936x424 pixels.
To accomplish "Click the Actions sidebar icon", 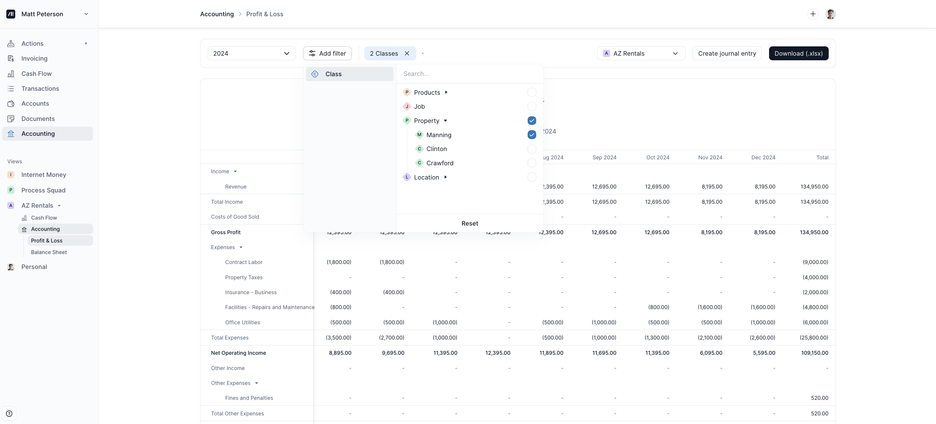I will pyautogui.click(x=11, y=44).
